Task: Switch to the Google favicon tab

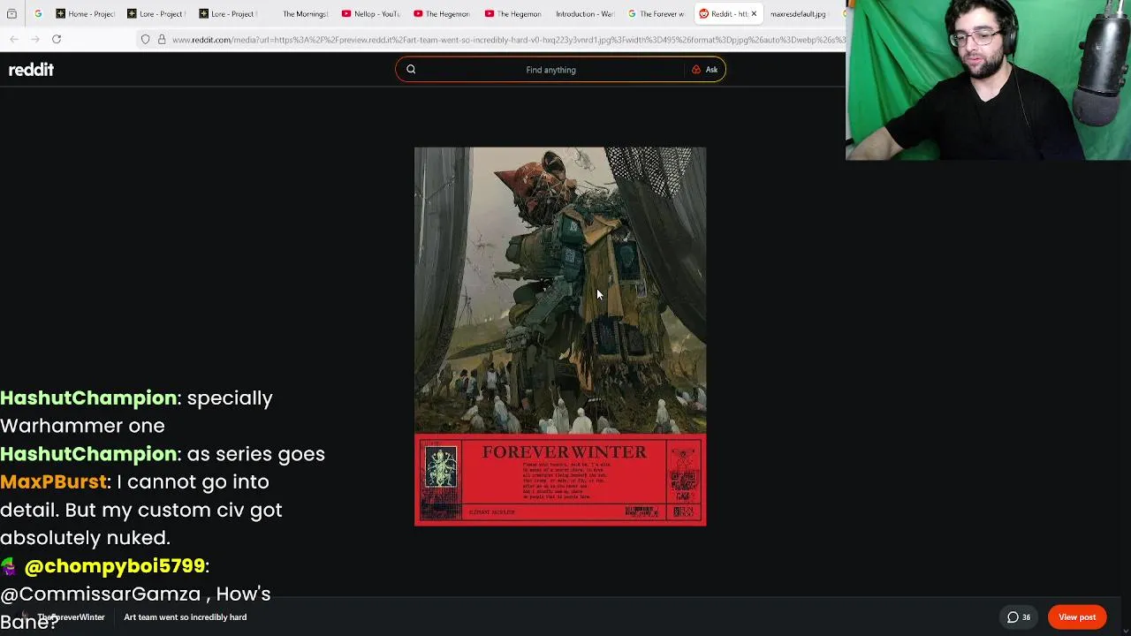Action: click(38, 13)
